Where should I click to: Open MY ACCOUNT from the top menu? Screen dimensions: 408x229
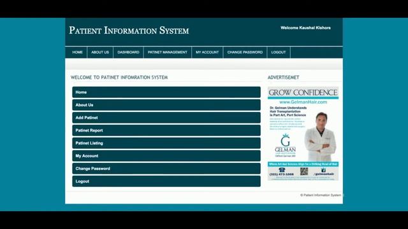tap(207, 52)
